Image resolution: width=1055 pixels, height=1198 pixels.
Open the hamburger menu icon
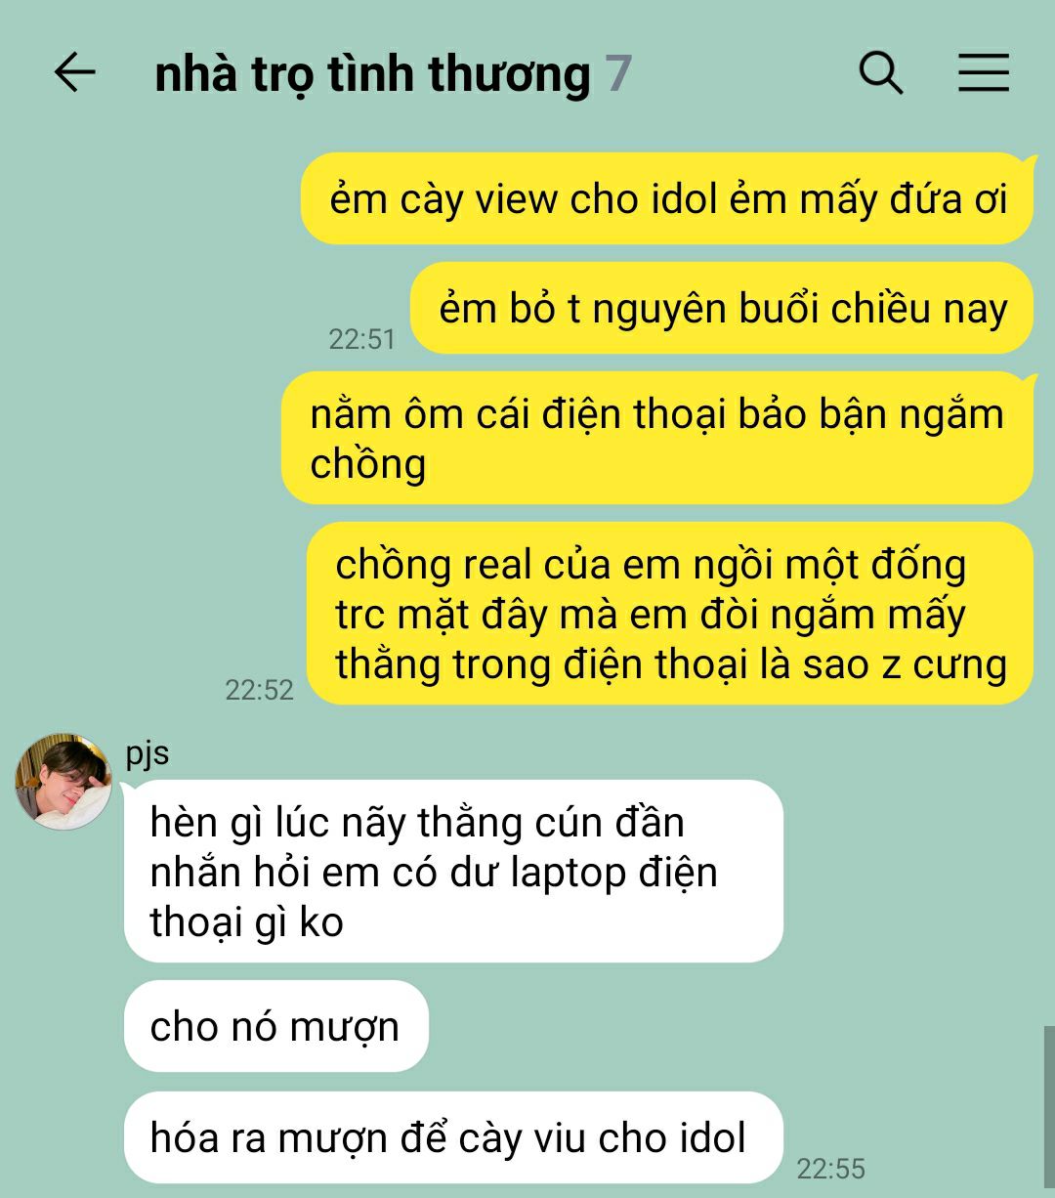[x=983, y=73]
